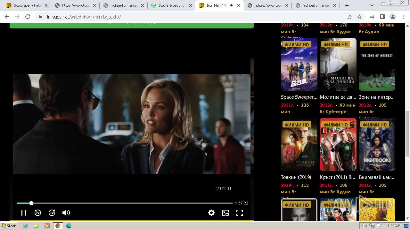Mute audio on Iron Man tab
Image resolution: width=410 pixels, height=230 pixels.
(x=232, y=5)
